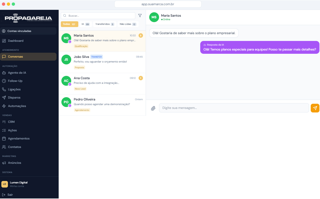Click the Automações lightning icon
Viewport: 320px width, 199px height.
coord(4,106)
